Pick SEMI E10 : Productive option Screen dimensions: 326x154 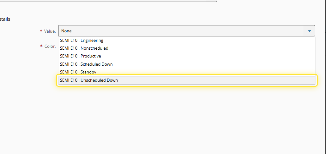click(81, 56)
